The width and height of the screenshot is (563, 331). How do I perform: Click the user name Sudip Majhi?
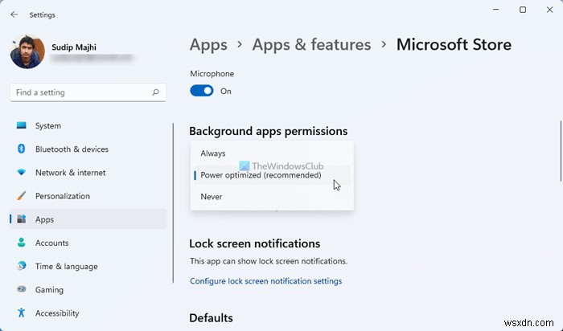tap(74, 47)
